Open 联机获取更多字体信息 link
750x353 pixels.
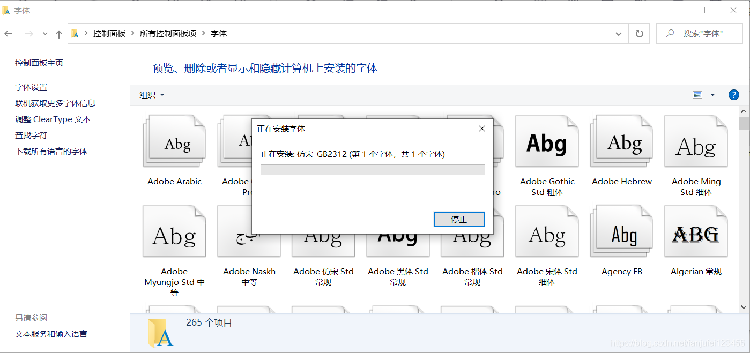[x=55, y=103]
